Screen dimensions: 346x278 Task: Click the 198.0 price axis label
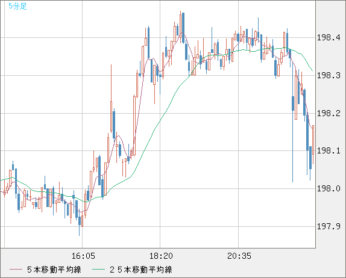[329, 188]
